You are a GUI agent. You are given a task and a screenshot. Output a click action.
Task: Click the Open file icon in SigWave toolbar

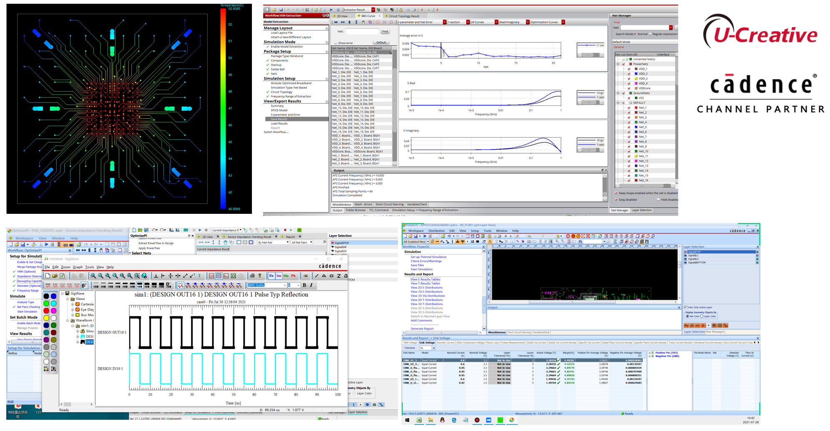click(55, 276)
